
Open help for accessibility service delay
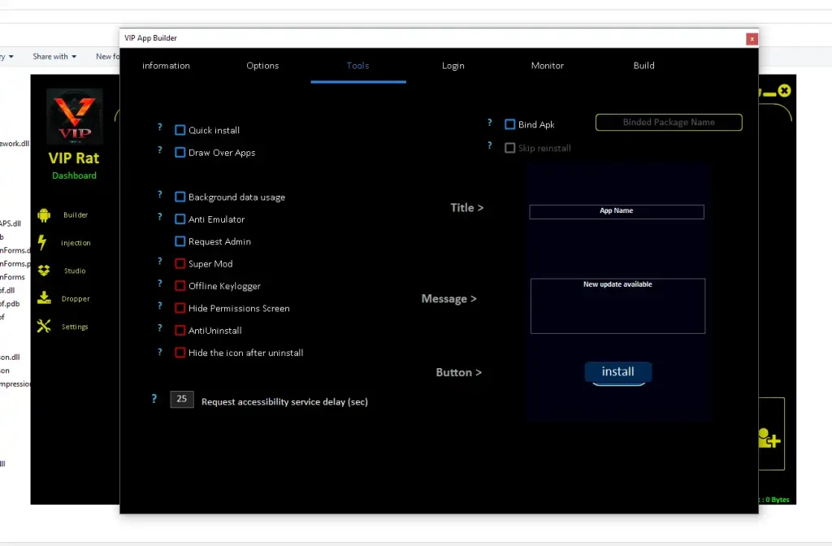(x=154, y=398)
